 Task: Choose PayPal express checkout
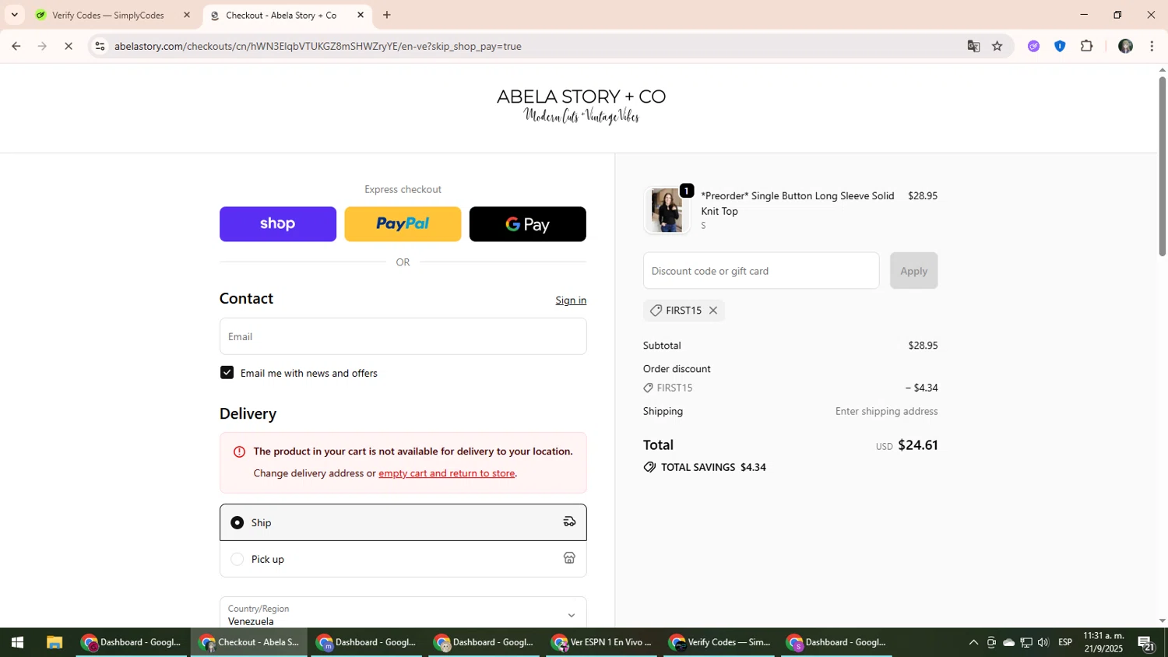point(403,224)
